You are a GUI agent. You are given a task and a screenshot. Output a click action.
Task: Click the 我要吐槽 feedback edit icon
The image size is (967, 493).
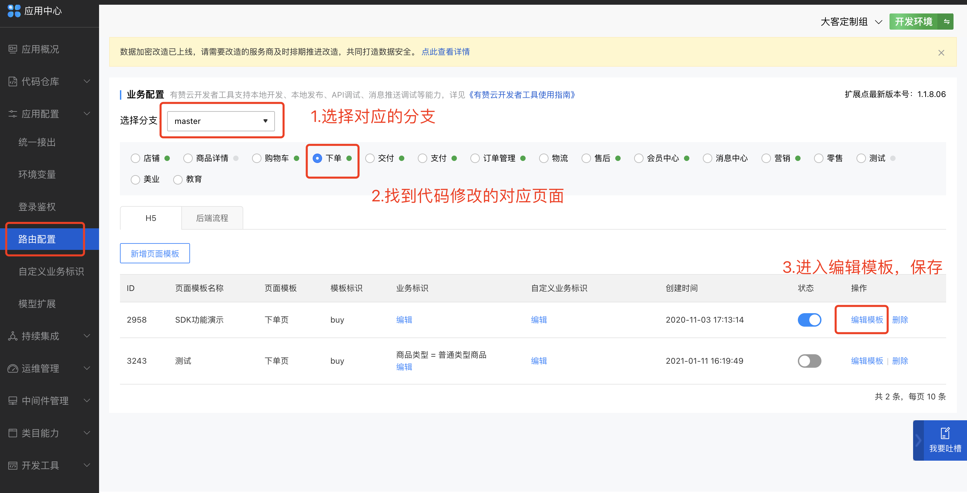[x=945, y=433]
